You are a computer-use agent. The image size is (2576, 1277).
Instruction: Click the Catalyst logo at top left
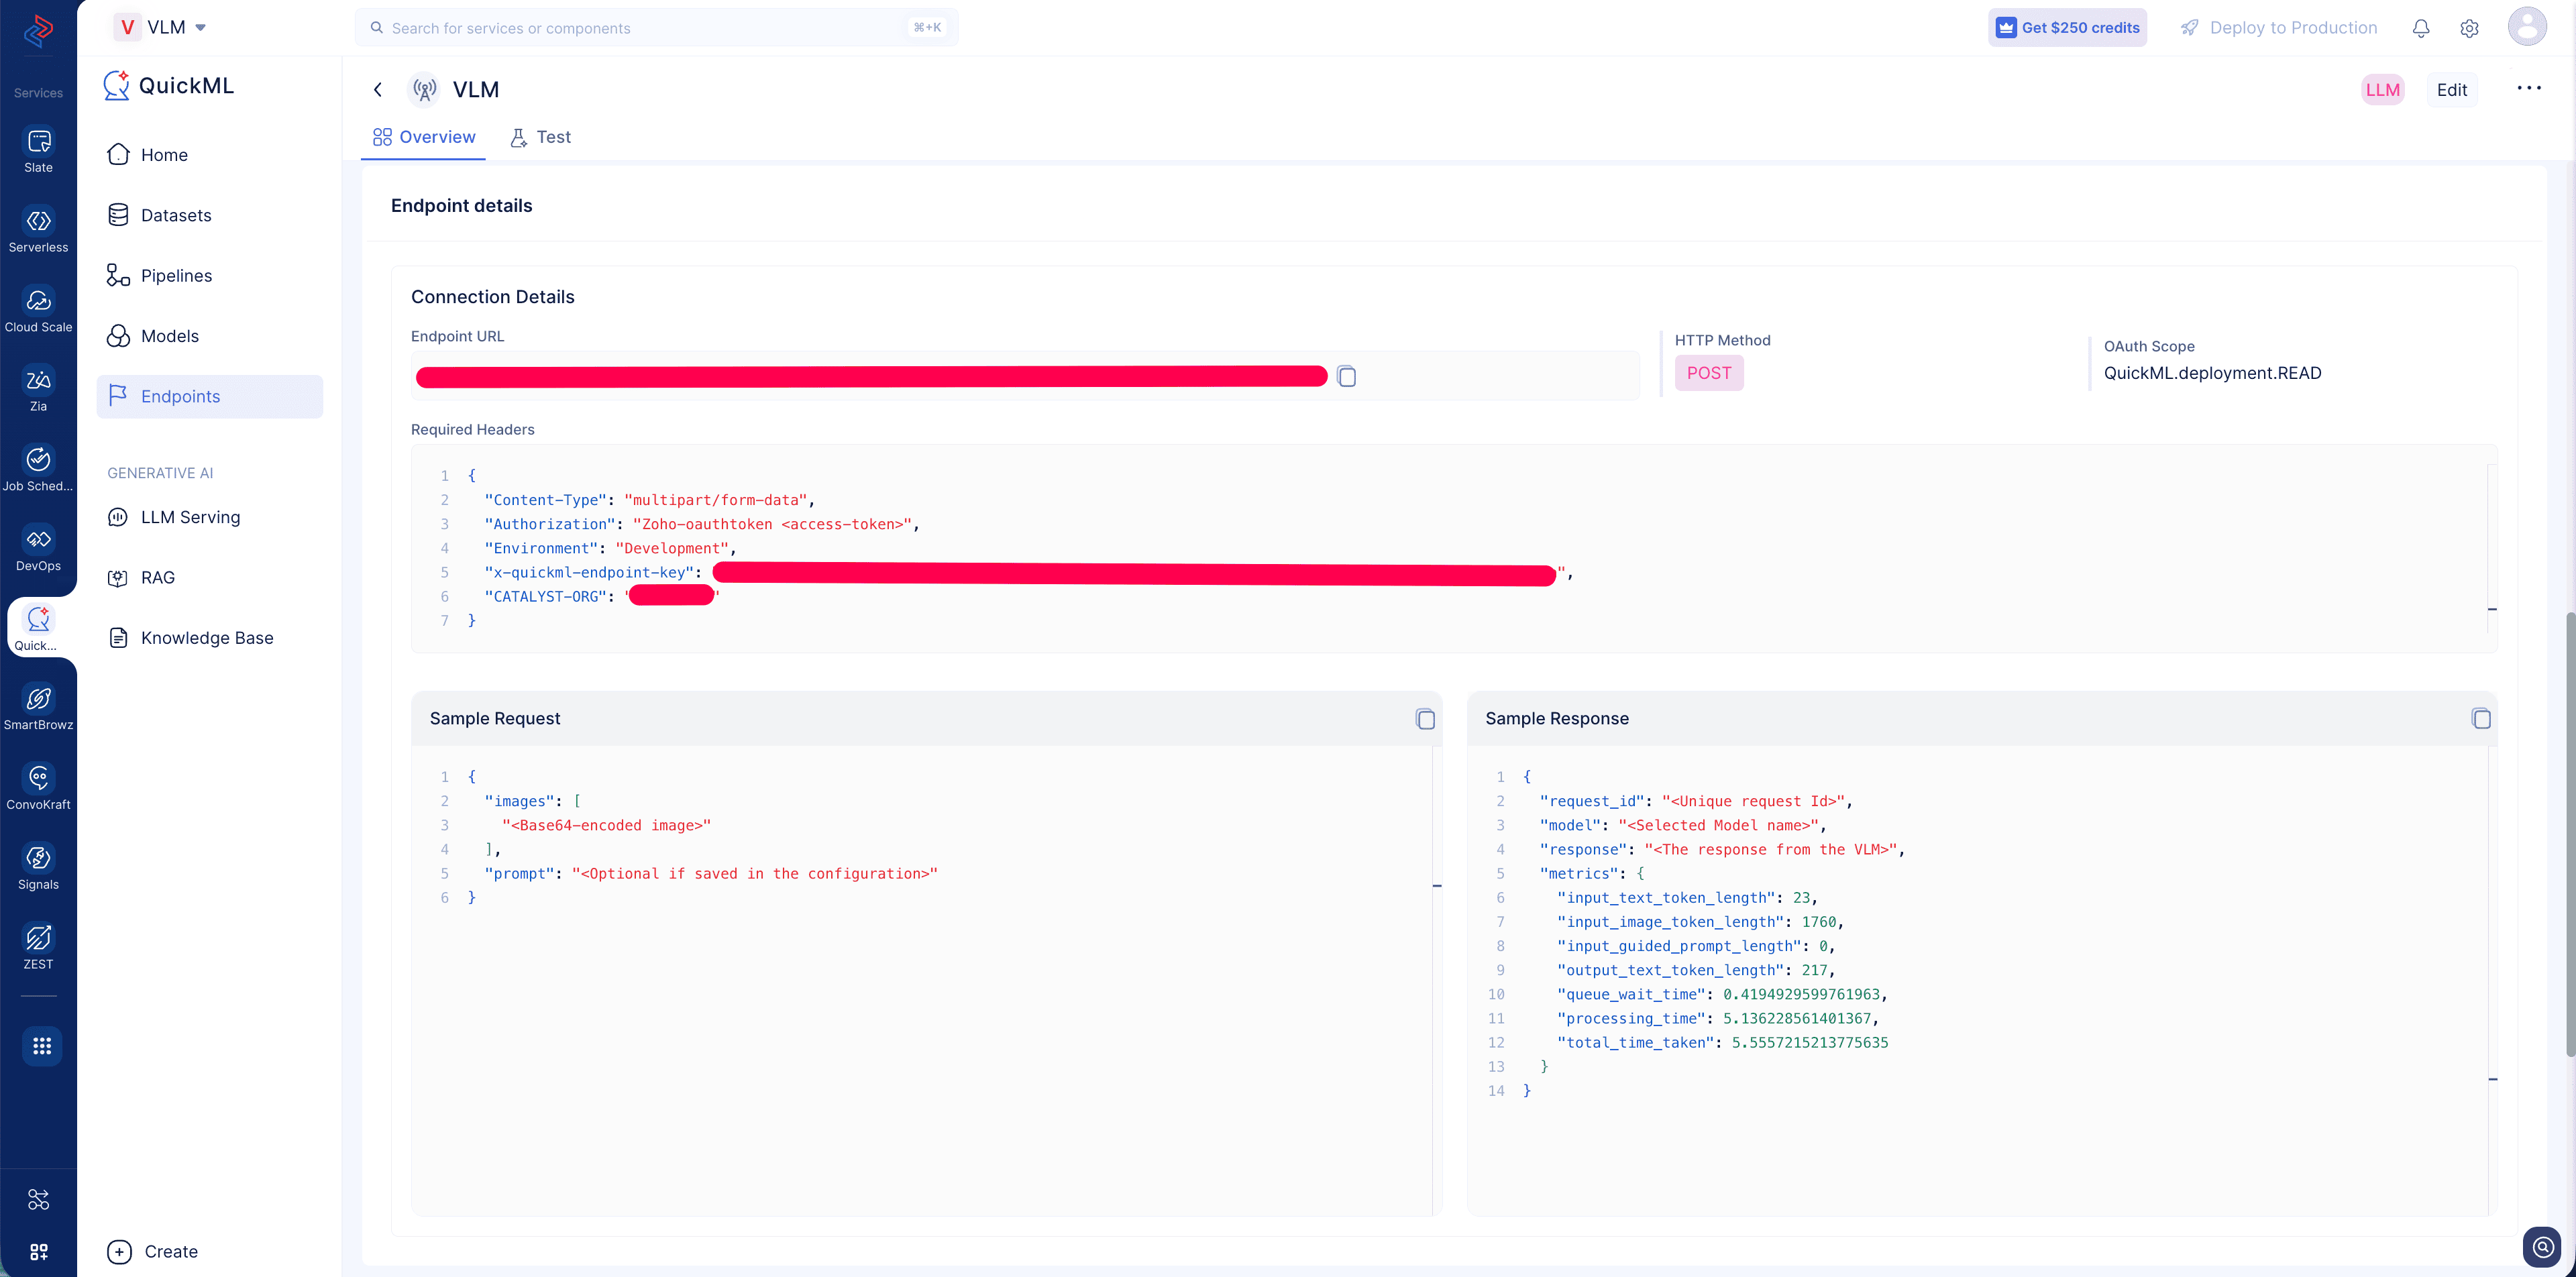38,30
